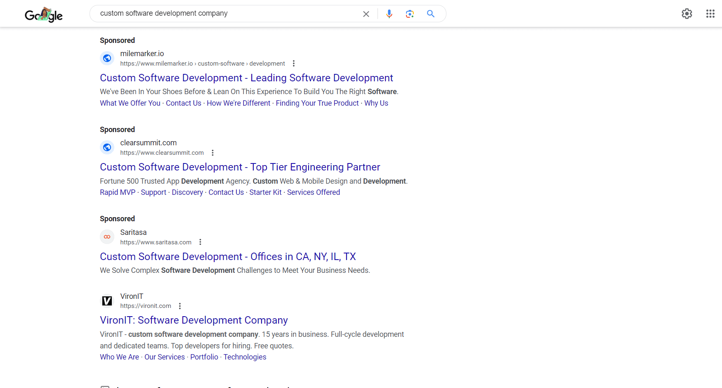Click the Saritasa site name
This screenshot has width=722, height=388.
click(133, 232)
